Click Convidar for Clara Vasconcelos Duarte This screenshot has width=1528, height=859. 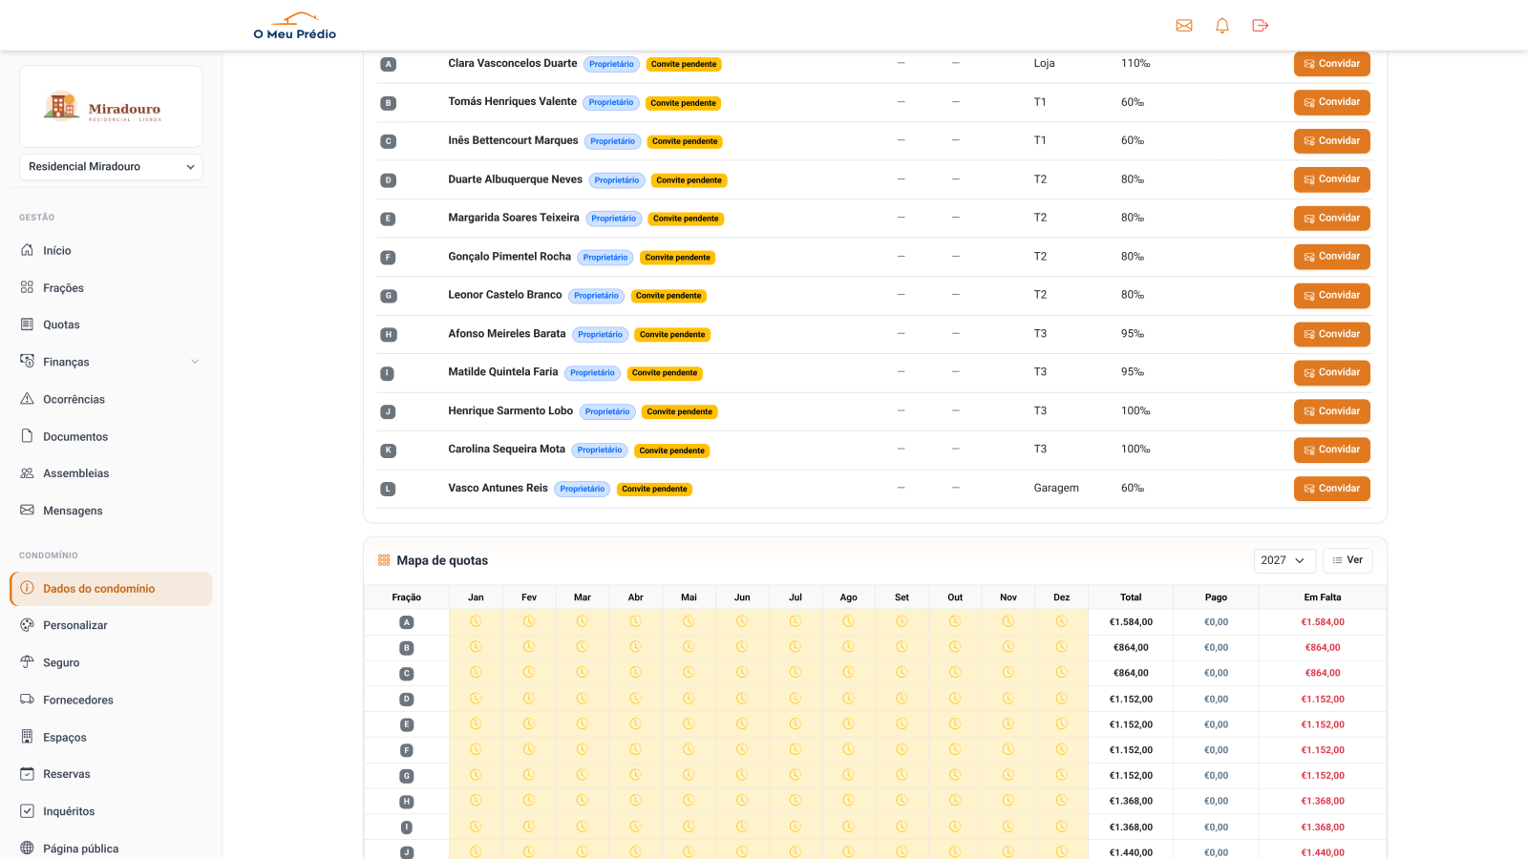(1332, 64)
